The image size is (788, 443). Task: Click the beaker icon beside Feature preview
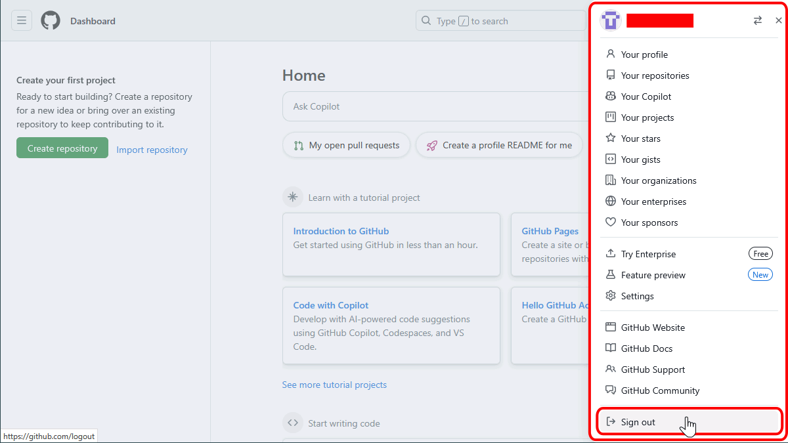(611, 275)
